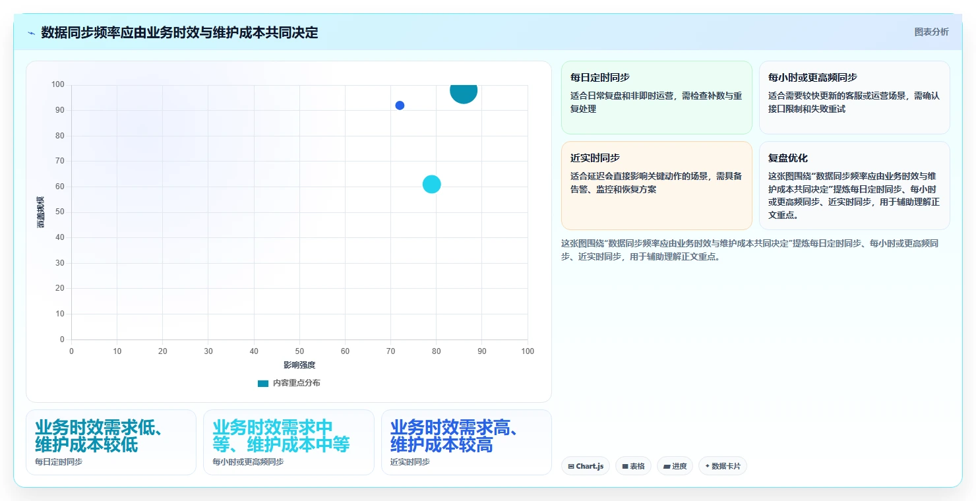976x501 pixels.
Task: Toggle the 内容重点分布 legend color box
Action: pos(263,383)
